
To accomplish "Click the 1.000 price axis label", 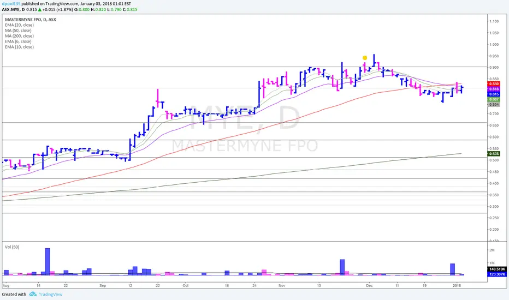I will point(494,45).
